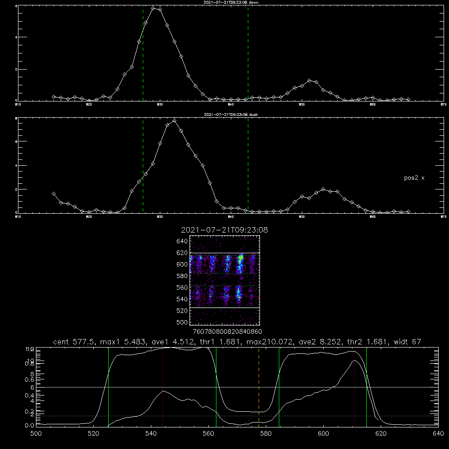Click the main peak marker of dusk curve
The width and height of the screenshot is (449, 449).
[x=174, y=120]
